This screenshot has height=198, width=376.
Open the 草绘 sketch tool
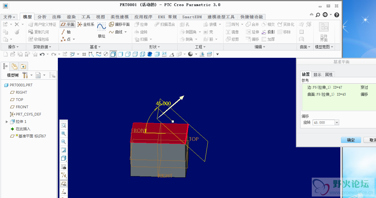(x=101, y=30)
